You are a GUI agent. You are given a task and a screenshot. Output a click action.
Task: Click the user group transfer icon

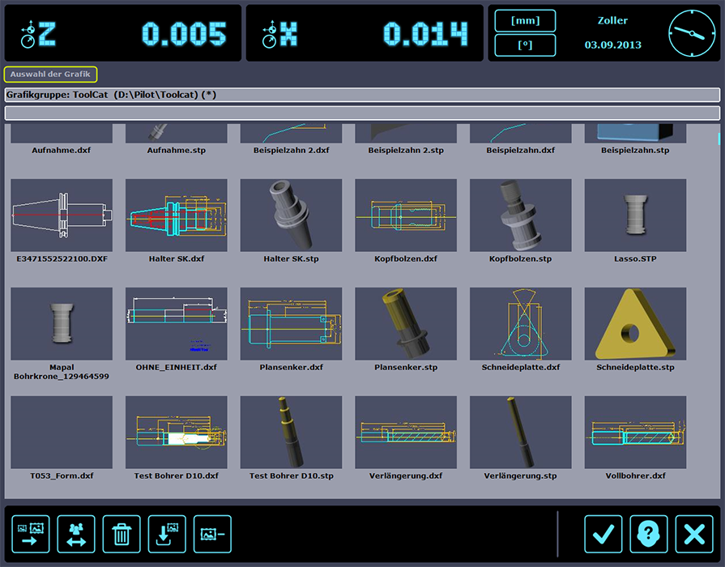76,534
